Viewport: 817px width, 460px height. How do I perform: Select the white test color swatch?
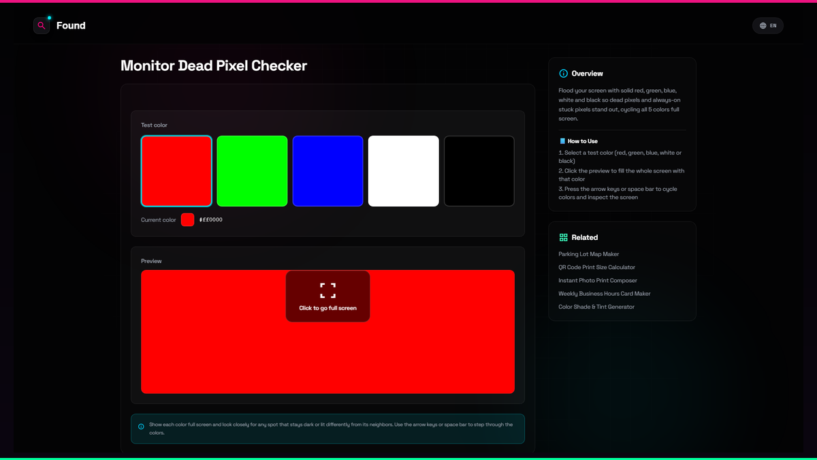pyautogui.click(x=404, y=171)
